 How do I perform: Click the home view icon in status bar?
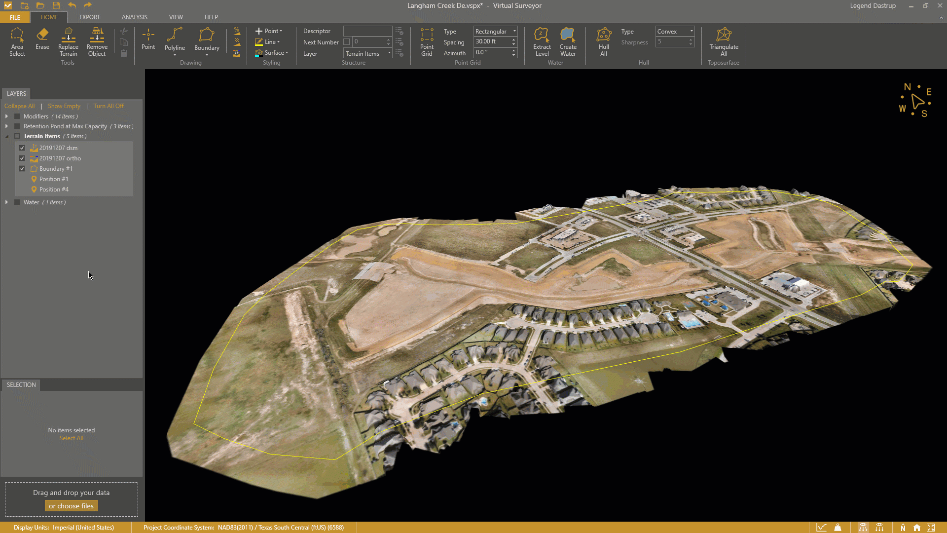[917, 527]
